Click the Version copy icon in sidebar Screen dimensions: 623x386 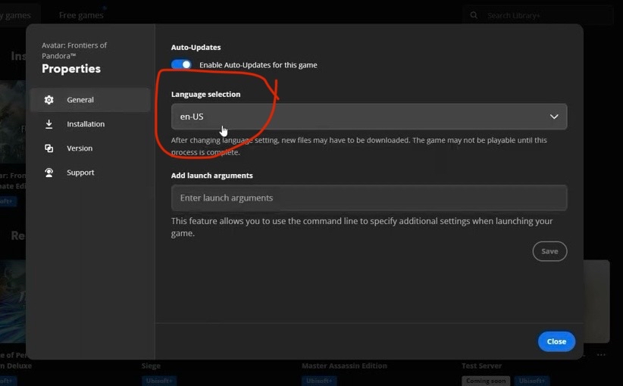pyautogui.click(x=49, y=148)
